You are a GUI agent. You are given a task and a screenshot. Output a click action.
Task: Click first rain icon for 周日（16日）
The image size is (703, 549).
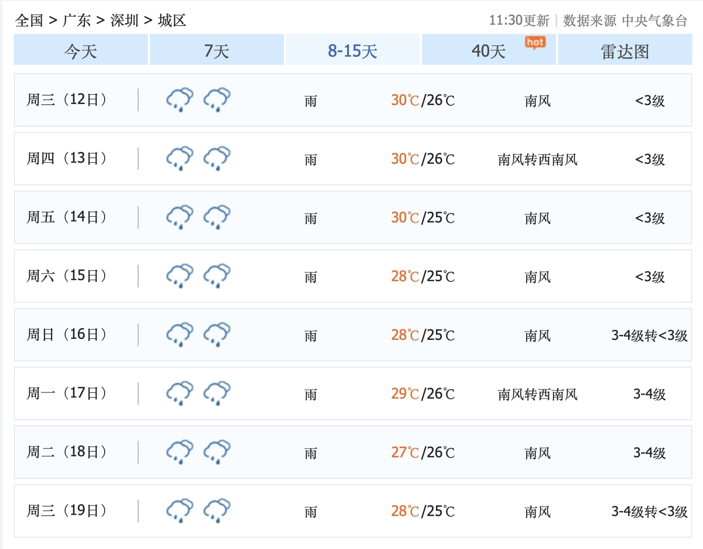point(180,335)
